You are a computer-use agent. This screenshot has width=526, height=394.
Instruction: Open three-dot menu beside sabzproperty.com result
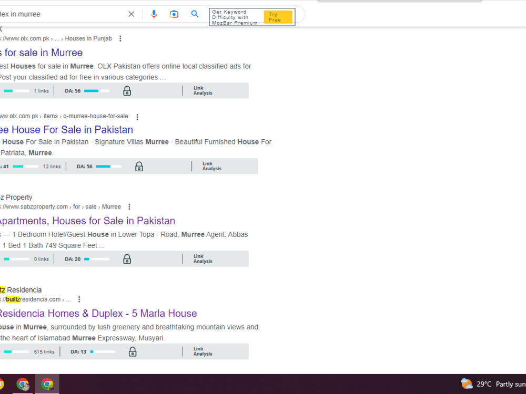click(x=129, y=207)
